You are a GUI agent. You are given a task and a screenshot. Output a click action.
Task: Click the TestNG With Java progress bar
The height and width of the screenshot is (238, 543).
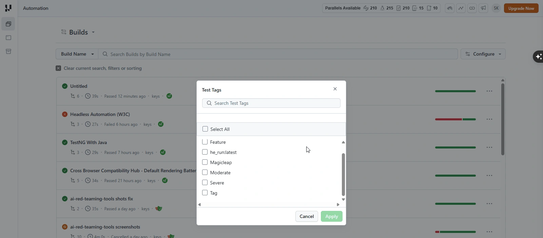pos(455,147)
